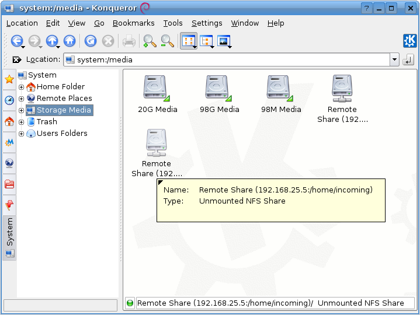Go up one directory level using toolbar

[x=52, y=41]
